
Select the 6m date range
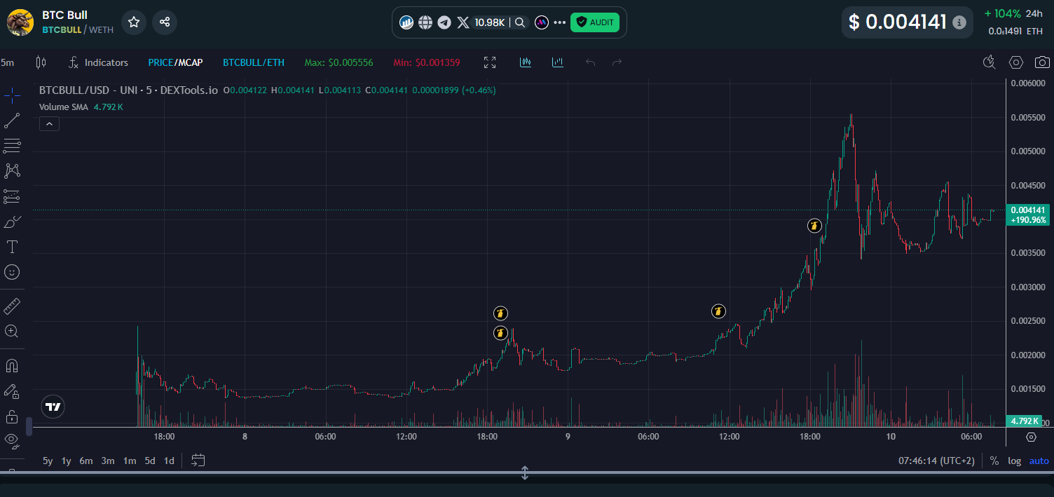click(86, 461)
